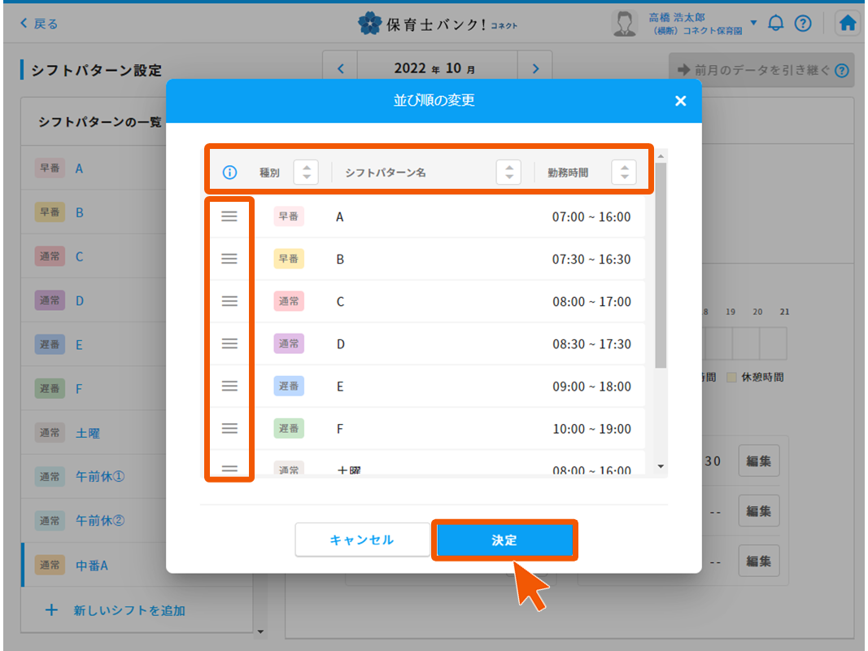Image resolution: width=868 pixels, height=651 pixels.
Task: Click drag handle for shift pattern A
Action: pyautogui.click(x=229, y=216)
